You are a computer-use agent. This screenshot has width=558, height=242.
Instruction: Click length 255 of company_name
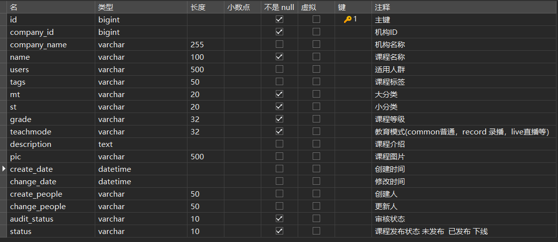coord(197,45)
